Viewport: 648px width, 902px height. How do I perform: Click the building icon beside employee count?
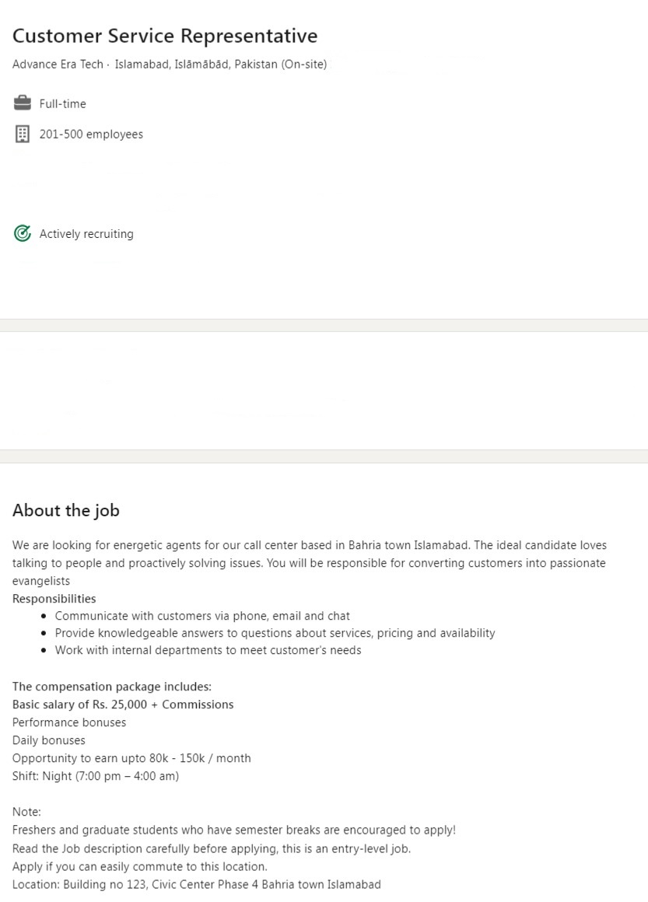coord(23,134)
